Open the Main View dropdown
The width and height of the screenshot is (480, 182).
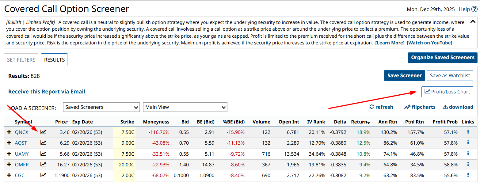185,107
